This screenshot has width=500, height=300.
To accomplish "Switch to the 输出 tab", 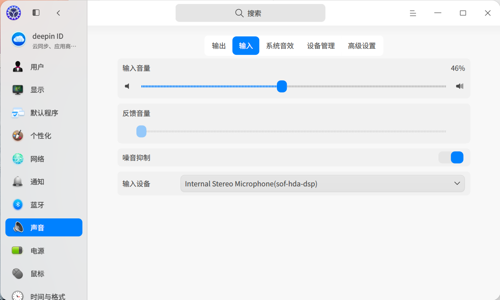I will coord(219,46).
